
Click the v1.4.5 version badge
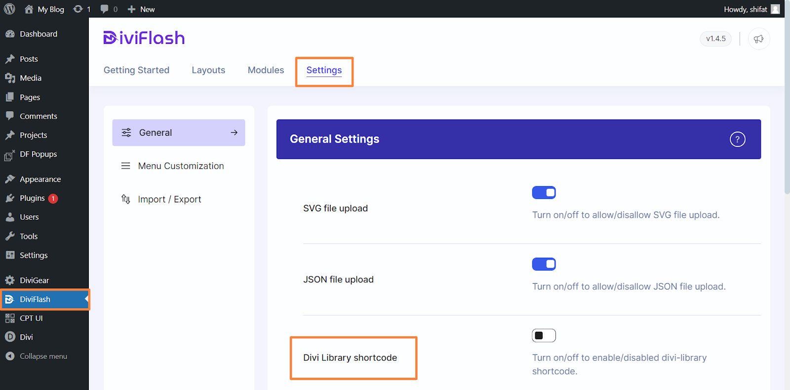[715, 39]
